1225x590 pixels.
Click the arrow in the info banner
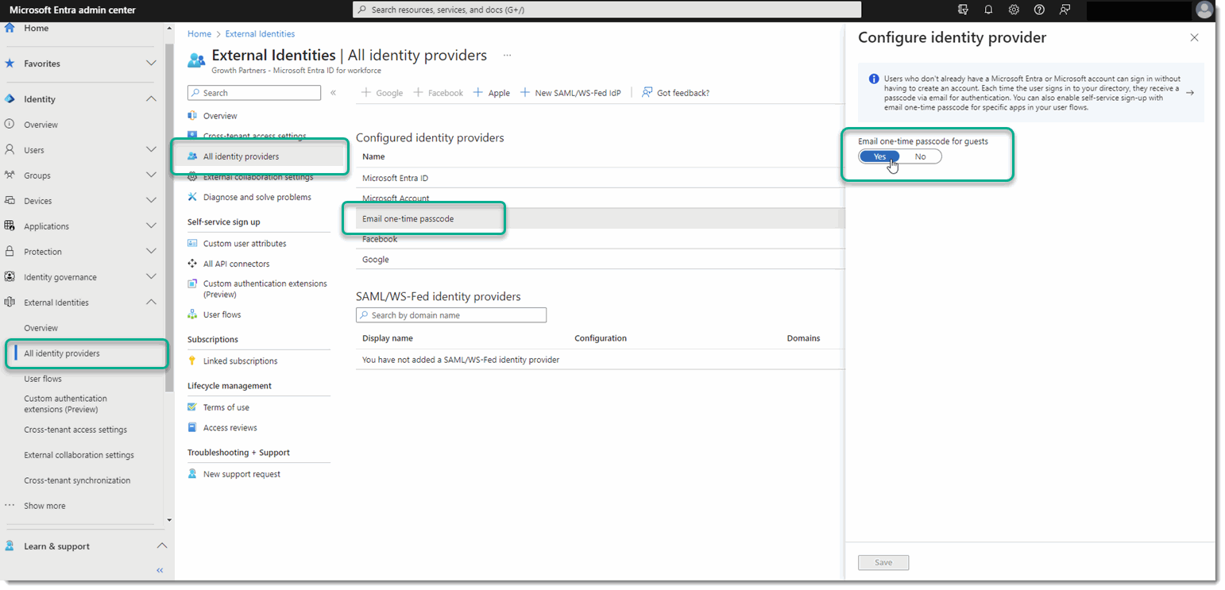pyautogui.click(x=1189, y=93)
